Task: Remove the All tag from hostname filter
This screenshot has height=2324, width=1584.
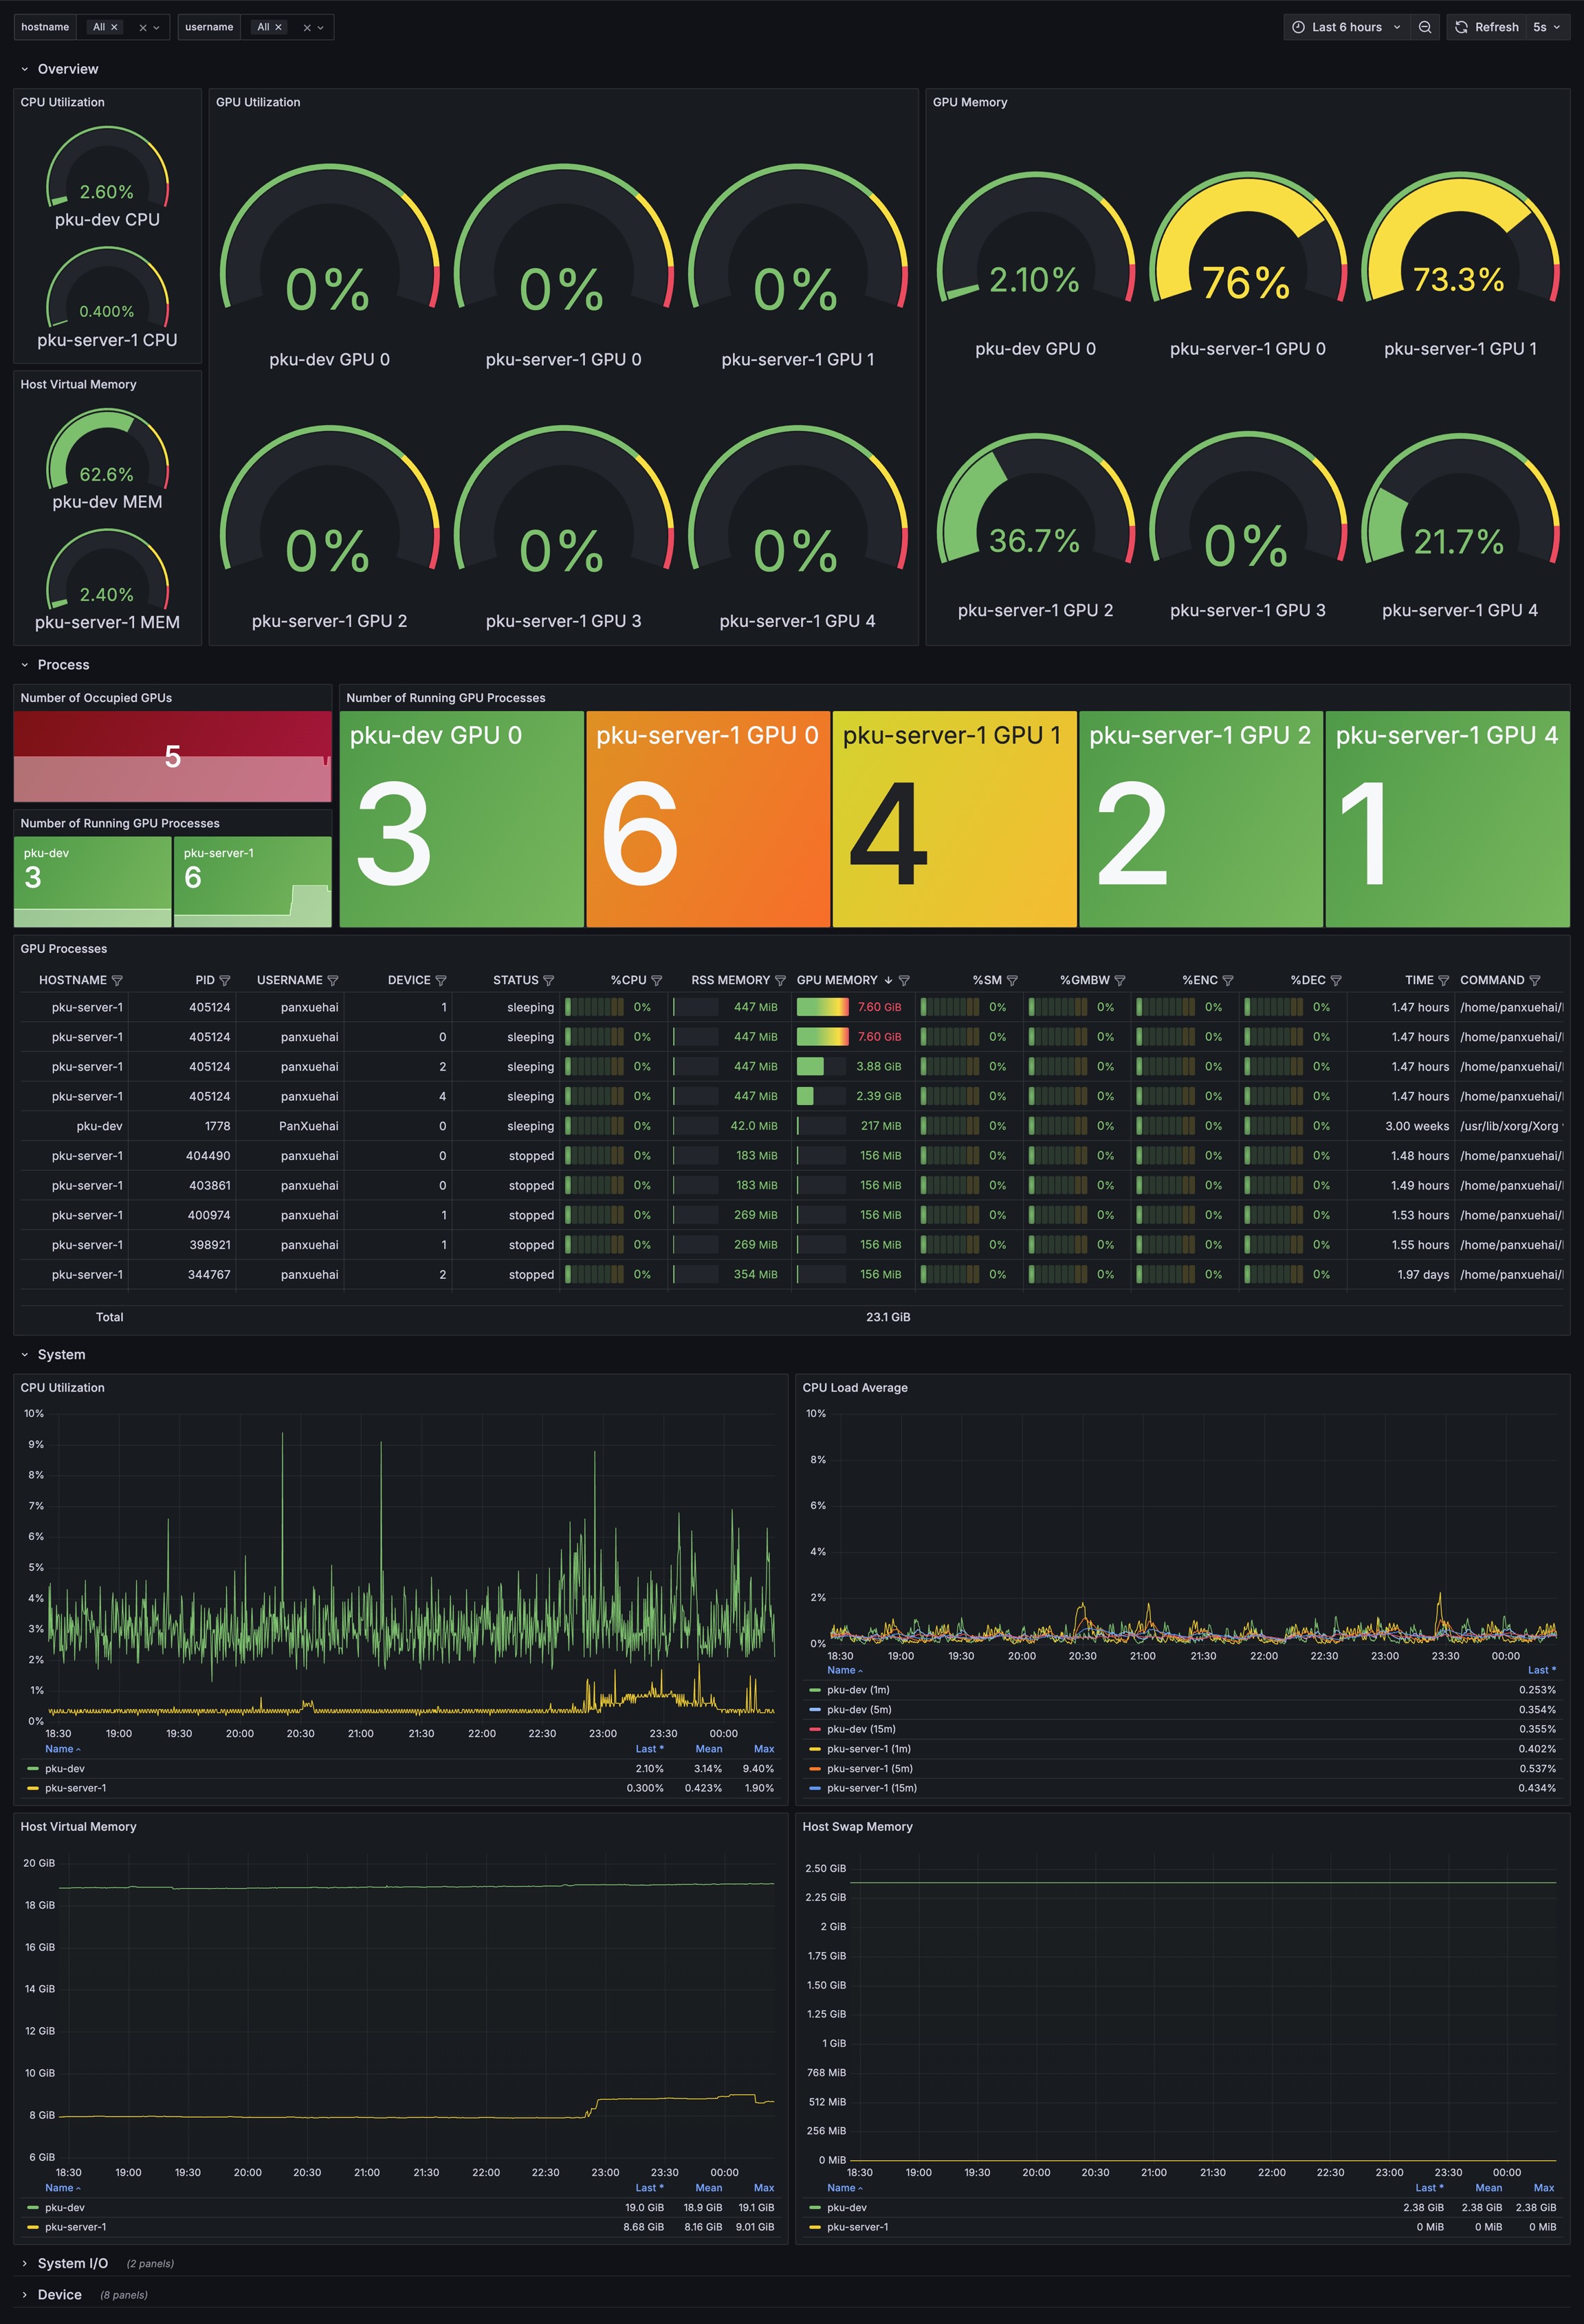Action: click(114, 27)
